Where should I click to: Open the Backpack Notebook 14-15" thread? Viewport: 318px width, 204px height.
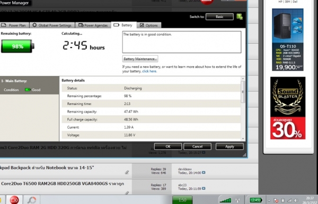click(x=47, y=168)
